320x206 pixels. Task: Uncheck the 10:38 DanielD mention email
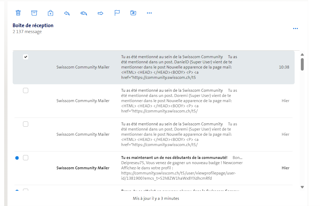point(26,57)
